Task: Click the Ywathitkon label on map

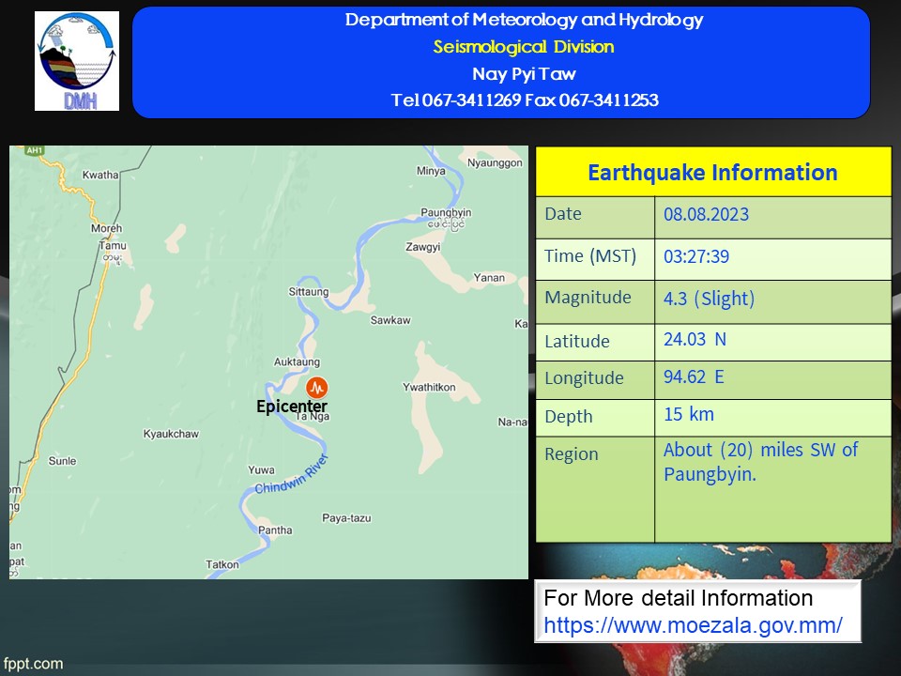Action: [429, 387]
